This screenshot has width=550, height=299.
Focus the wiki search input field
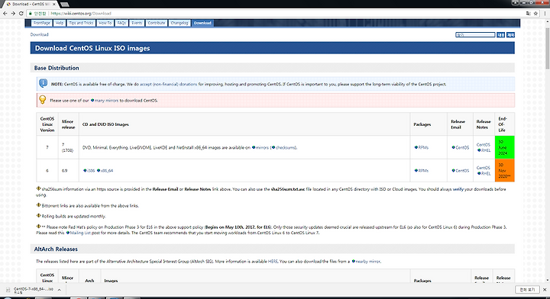point(475,34)
